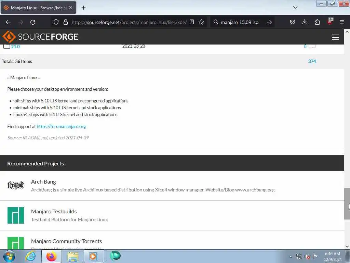View site security via the padlock icon

65,22
